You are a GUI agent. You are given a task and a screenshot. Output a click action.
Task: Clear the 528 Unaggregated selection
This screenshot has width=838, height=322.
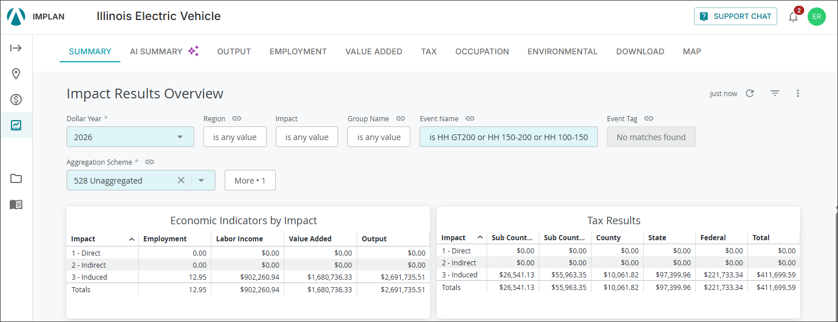click(x=181, y=180)
